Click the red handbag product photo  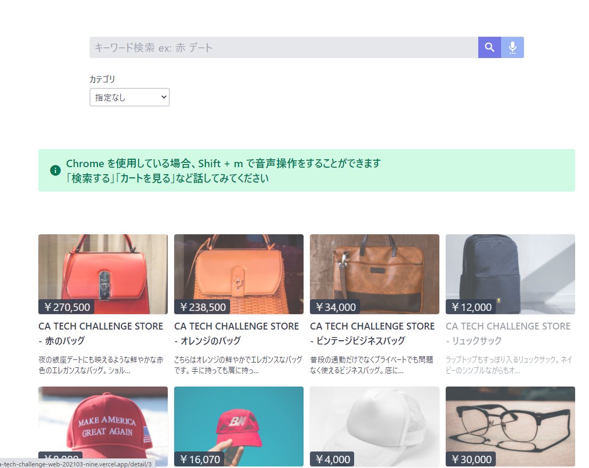[103, 272]
